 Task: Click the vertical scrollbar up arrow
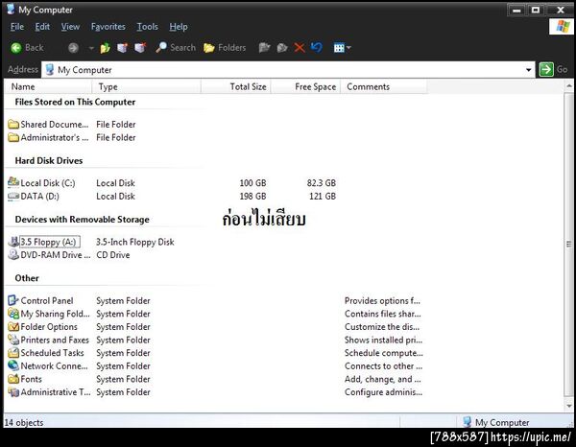tap(569, 86)
